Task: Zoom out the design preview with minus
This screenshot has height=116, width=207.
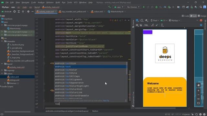Action: (198, 95)
